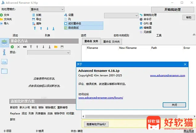This screenshot has width=196, height=133.
Task: Open method preset folder icon
Action: tap(56, 47)
